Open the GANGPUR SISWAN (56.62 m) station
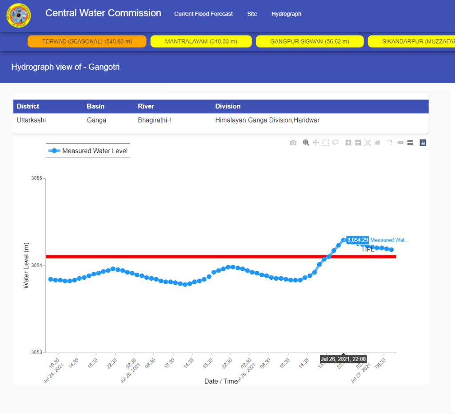 coord(310,41)
